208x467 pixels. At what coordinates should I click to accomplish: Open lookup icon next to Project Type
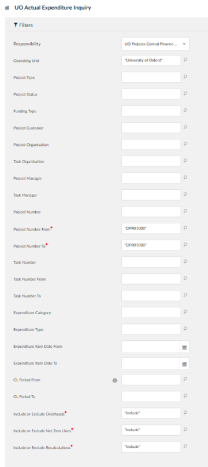click(185, 77)
